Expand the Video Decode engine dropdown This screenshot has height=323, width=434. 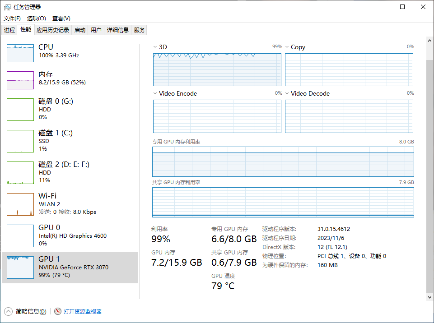[x=287, y=93]
